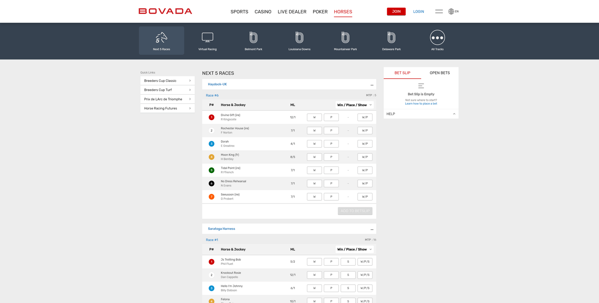
Task: Collapse the Haydock-UK section
Action: coord(372,85)
